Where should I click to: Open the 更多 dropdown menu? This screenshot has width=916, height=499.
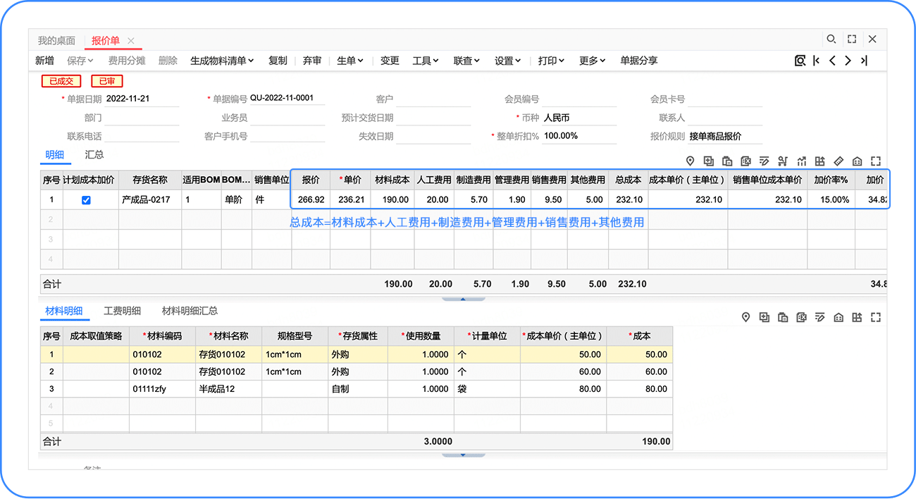(x=592, y=61)
